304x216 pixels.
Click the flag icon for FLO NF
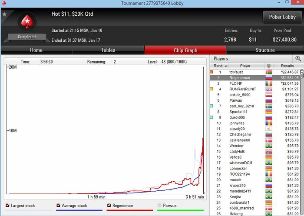[x=269, y=83]
